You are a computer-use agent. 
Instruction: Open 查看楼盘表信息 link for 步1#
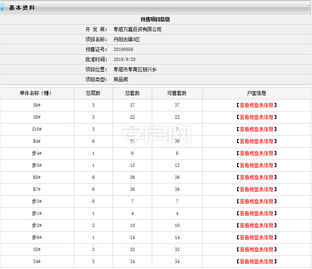click(x=256, y=213)
